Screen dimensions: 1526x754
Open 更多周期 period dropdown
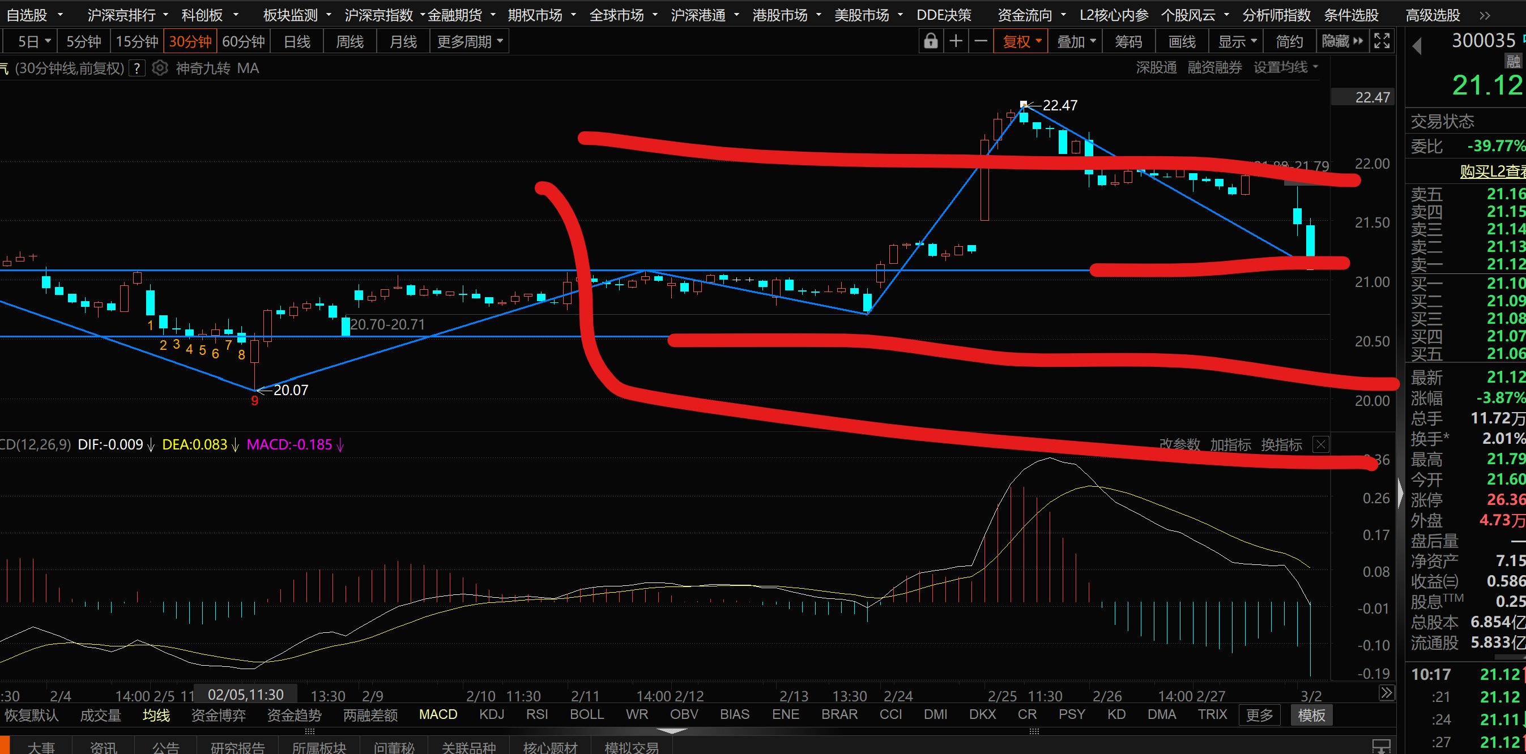click(470, 41)
